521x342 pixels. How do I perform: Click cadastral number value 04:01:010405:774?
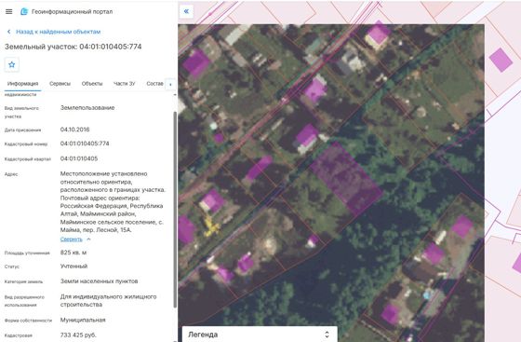pos(85,144)
